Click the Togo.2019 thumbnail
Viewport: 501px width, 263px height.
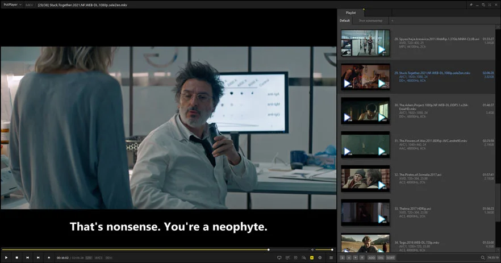365,243
